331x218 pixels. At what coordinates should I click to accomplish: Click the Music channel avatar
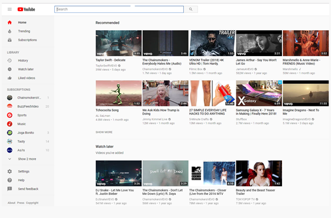9,124
